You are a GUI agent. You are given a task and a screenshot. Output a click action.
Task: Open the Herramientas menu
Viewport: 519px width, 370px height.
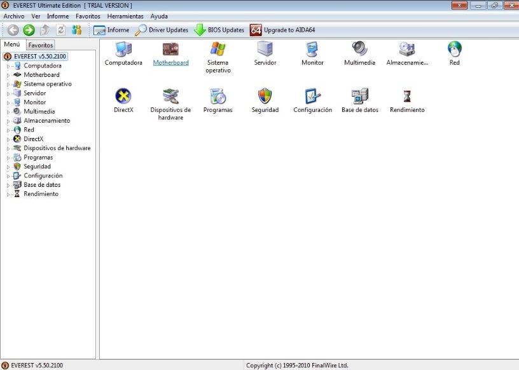[x=125, y=16]
